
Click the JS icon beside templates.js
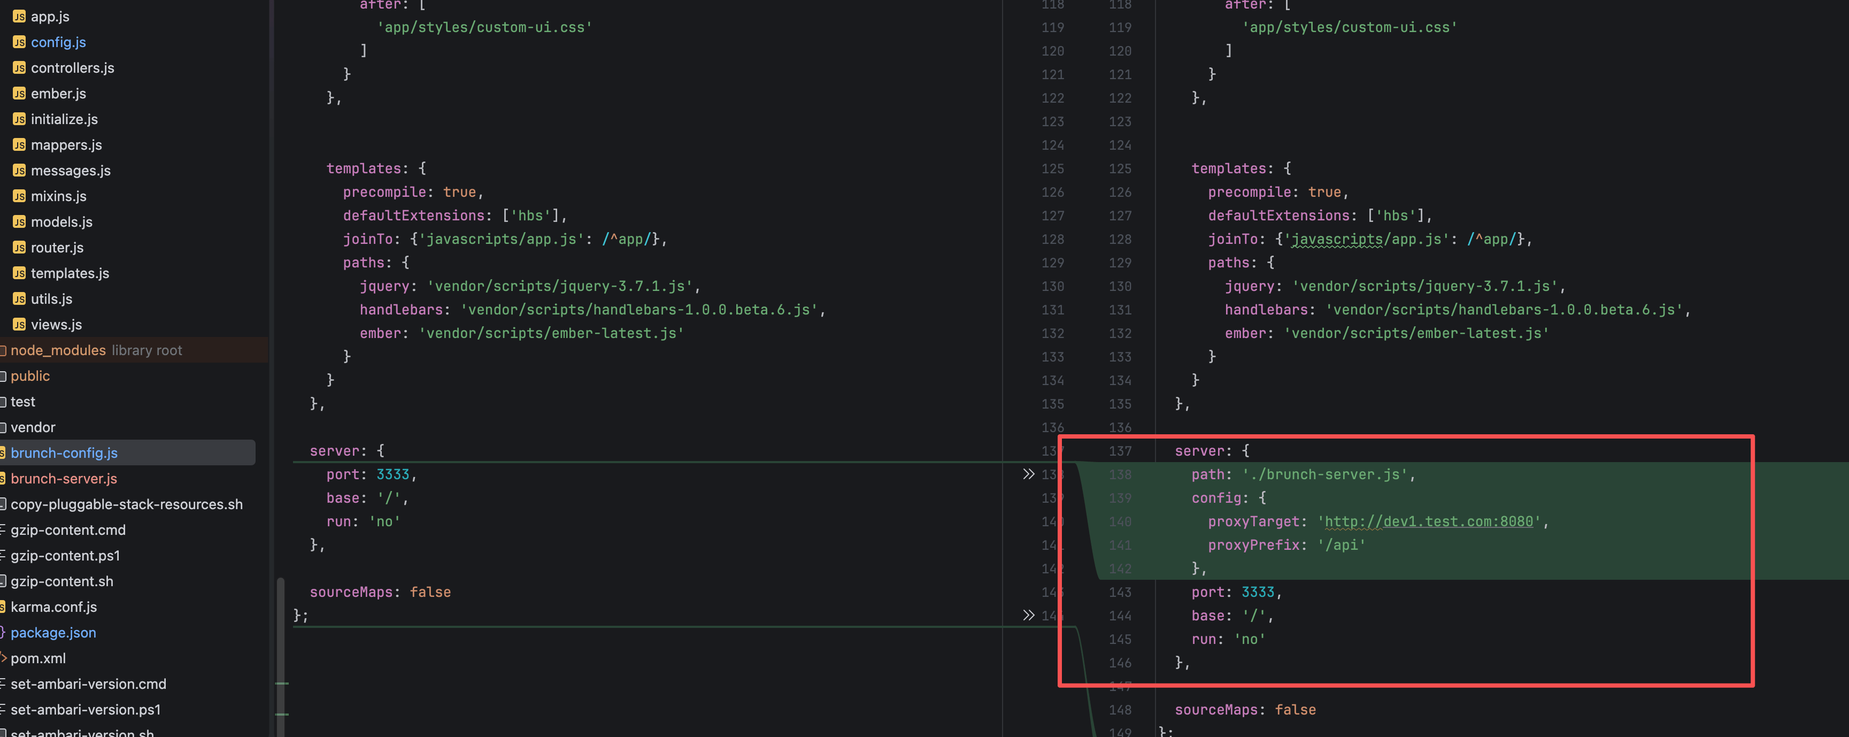[x=19, y=273]
